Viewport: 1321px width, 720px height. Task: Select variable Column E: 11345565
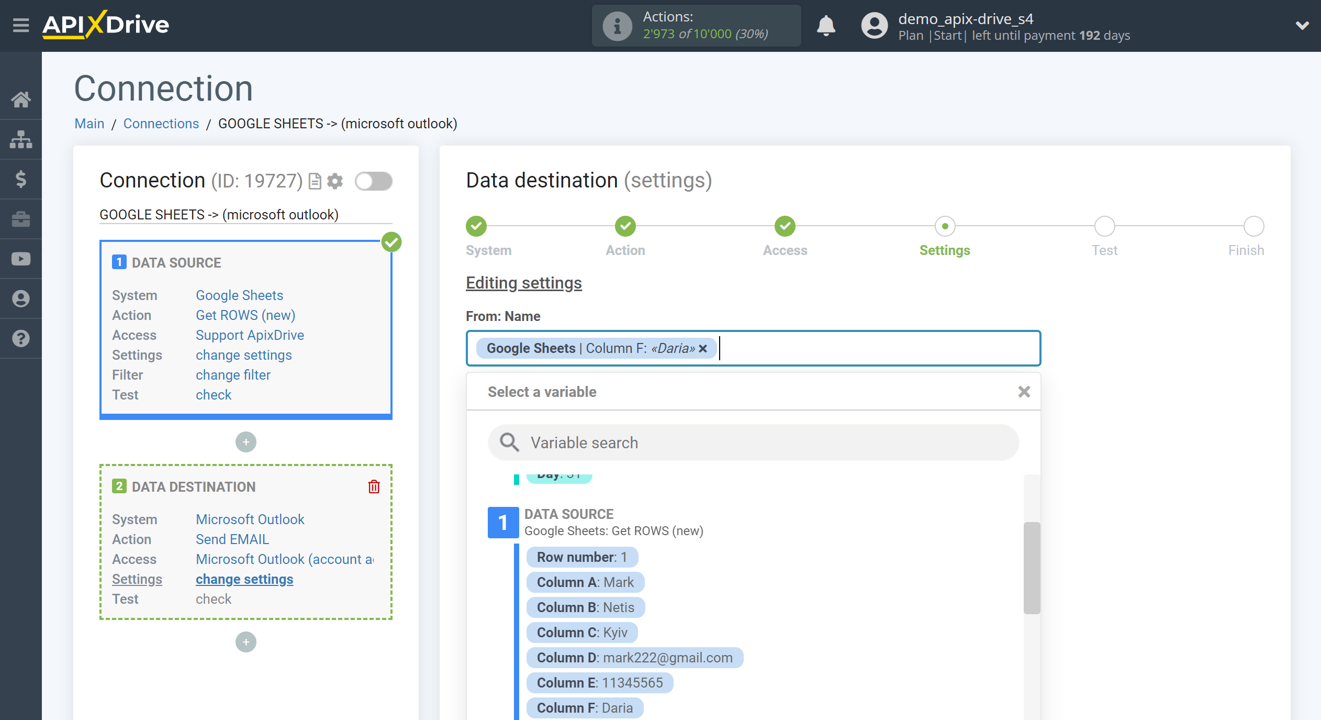600,683
